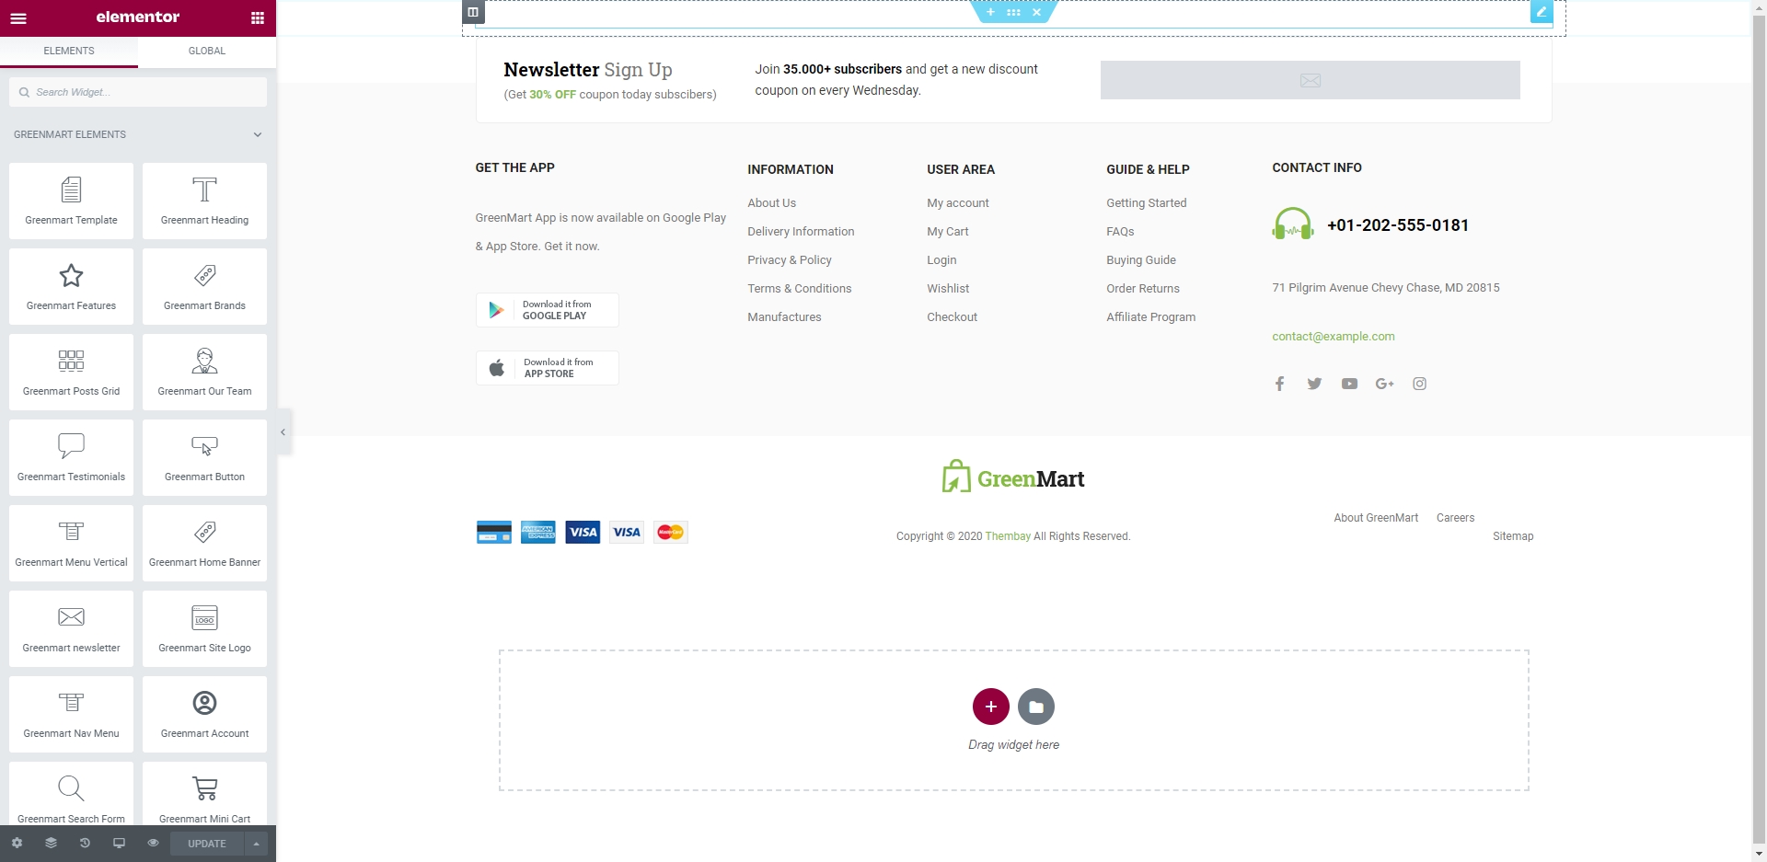1767x862 pixels.
Task: Open page Settings gear icon
Action: pyautogui.click(x=17, y=843)
